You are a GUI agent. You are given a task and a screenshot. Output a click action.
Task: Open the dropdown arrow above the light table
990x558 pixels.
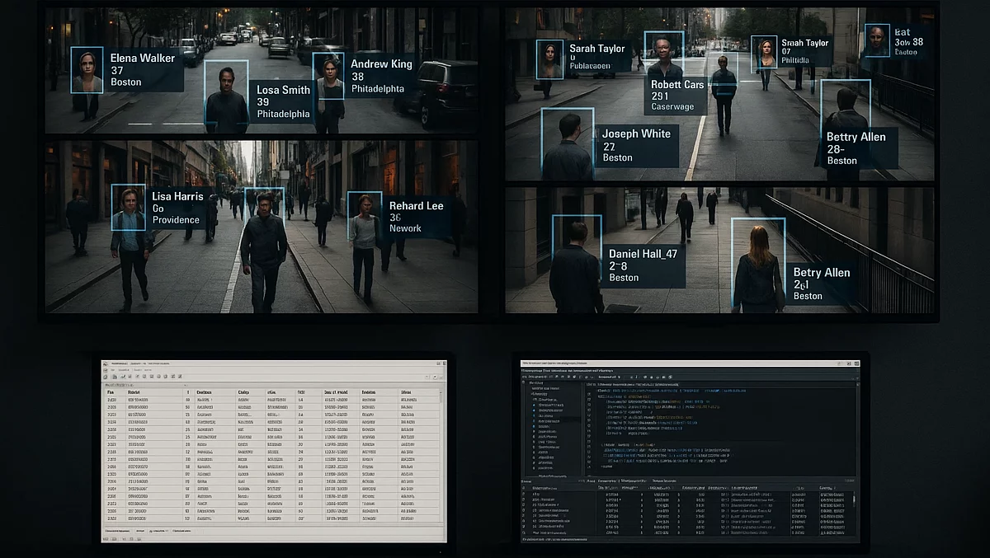(183, 384)
